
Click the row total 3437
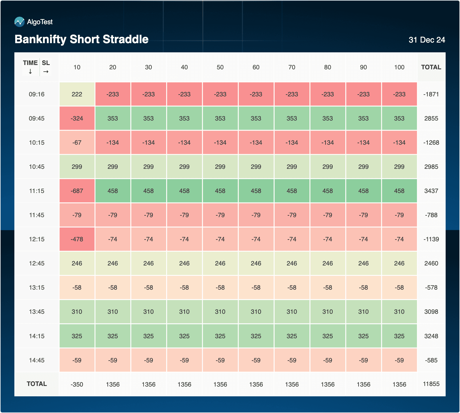pos(431,191)
